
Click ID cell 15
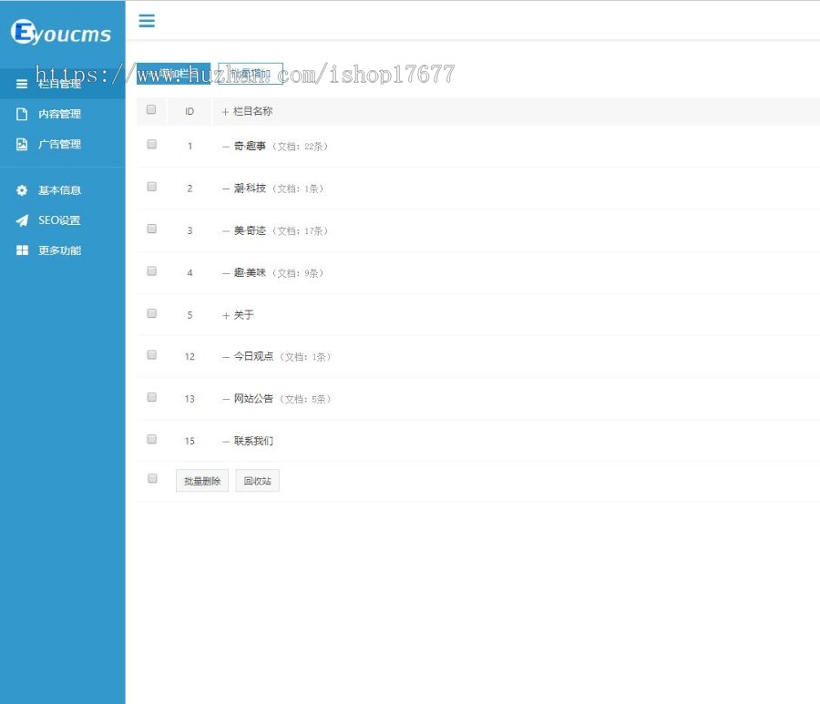coord(190,441)
